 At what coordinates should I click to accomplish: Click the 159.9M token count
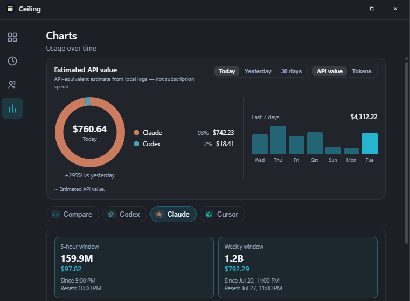(x=77, y=258)
